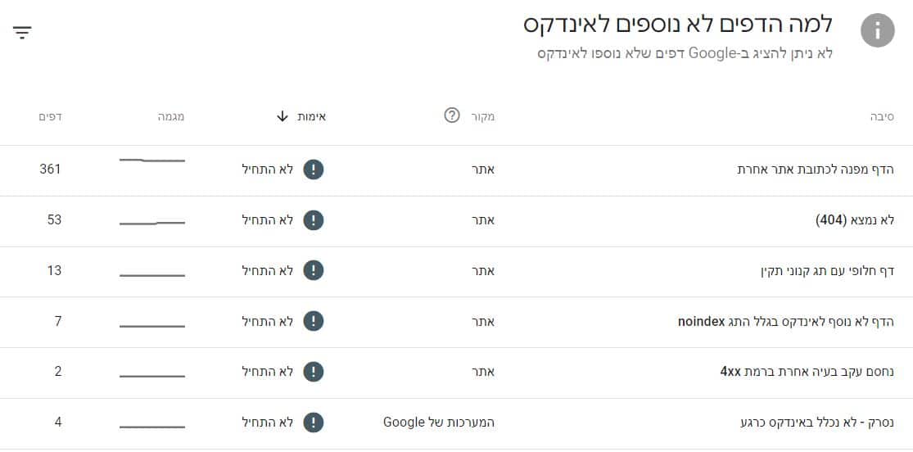The image size is (913, 452).
Task: Click the trend sparkline in 361 pages row
Action: tap(152, 160)
